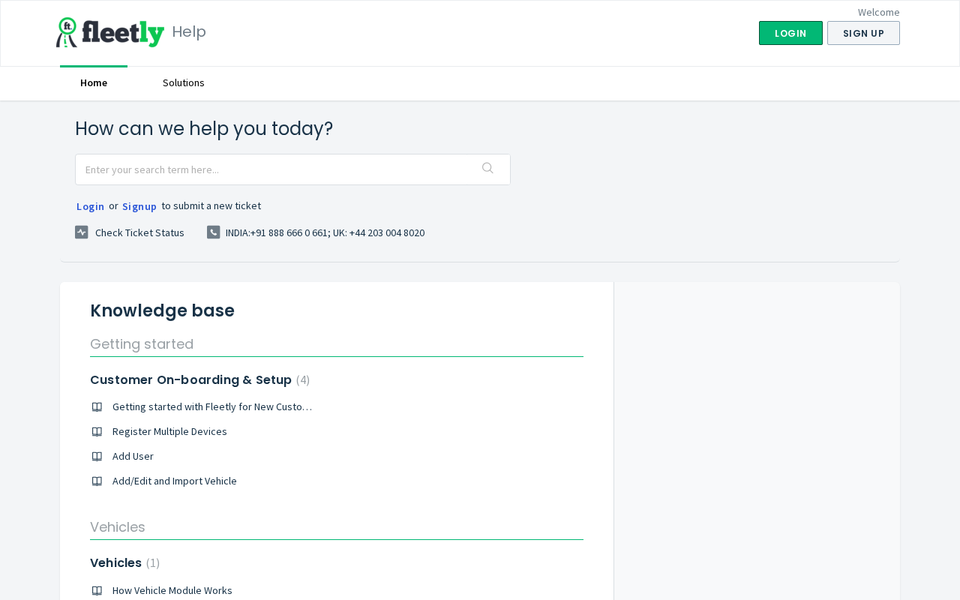The image size is (960, 600).
Task: Open Customer On-boarding & Setup folder
Action: [190, 379]
